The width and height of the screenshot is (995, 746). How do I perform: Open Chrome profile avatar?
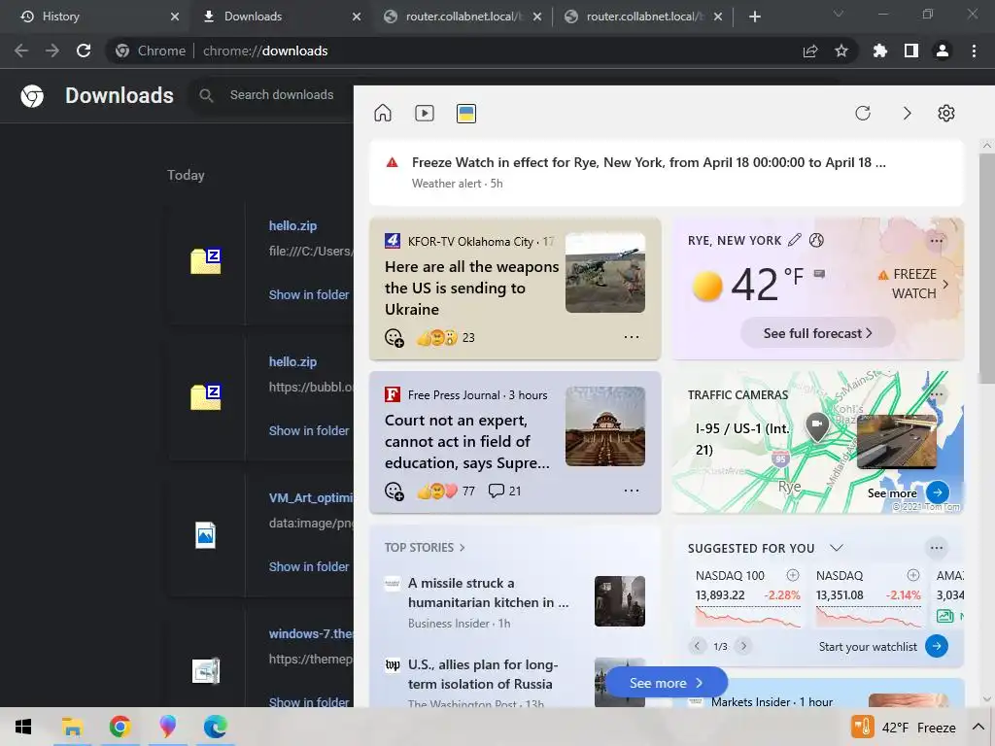[x=943, y=51]
